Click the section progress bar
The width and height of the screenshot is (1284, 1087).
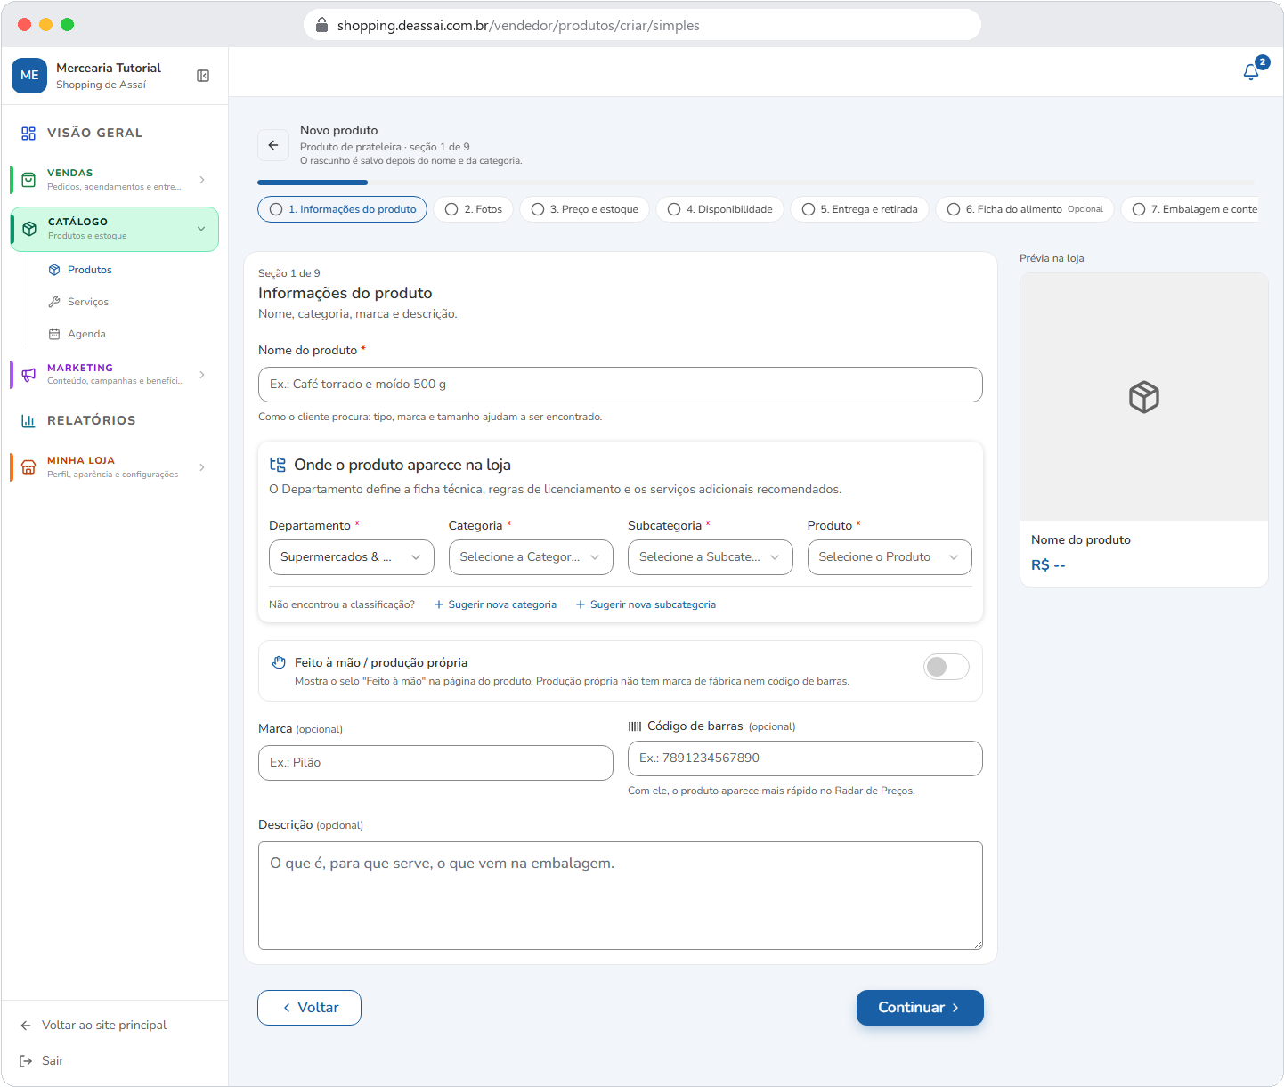(756, 183)
